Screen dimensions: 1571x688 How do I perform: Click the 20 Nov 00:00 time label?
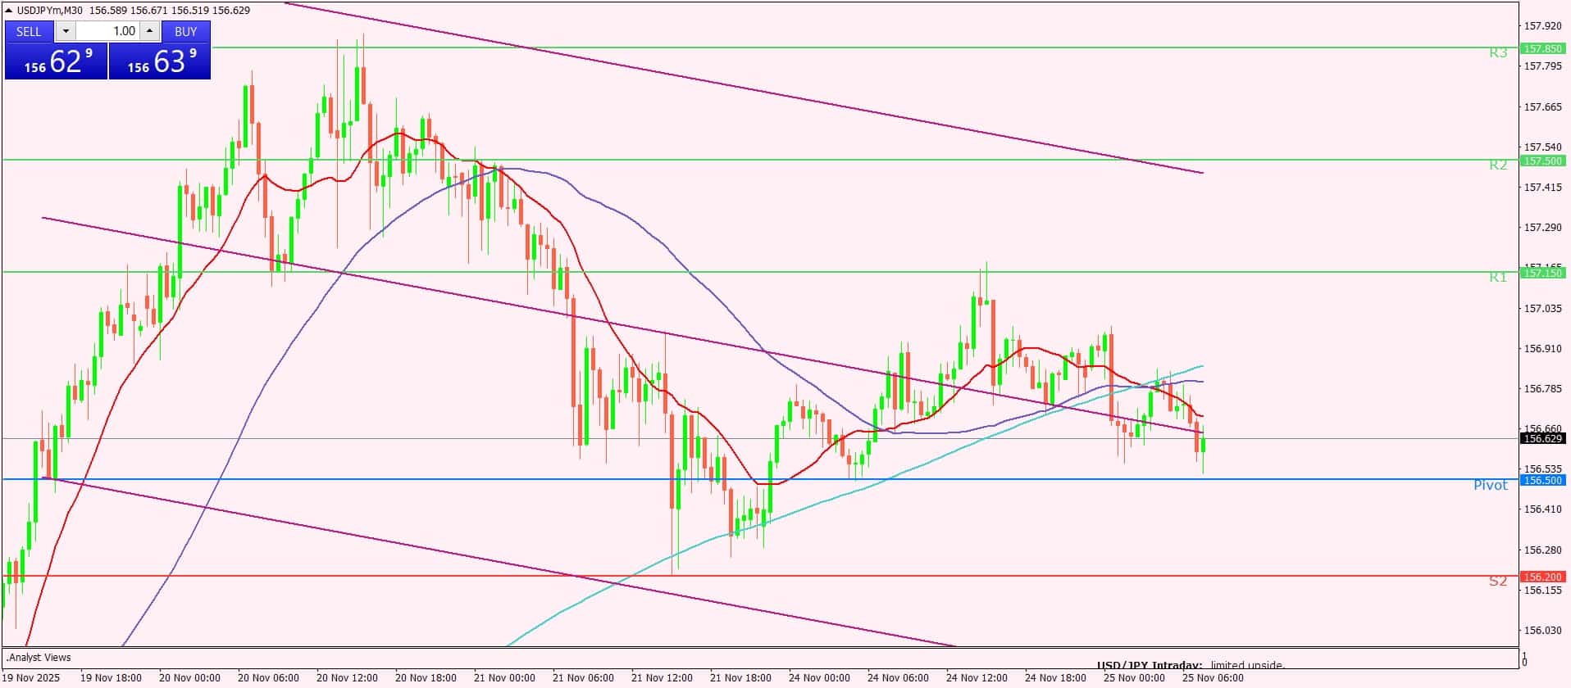point(189,678)
